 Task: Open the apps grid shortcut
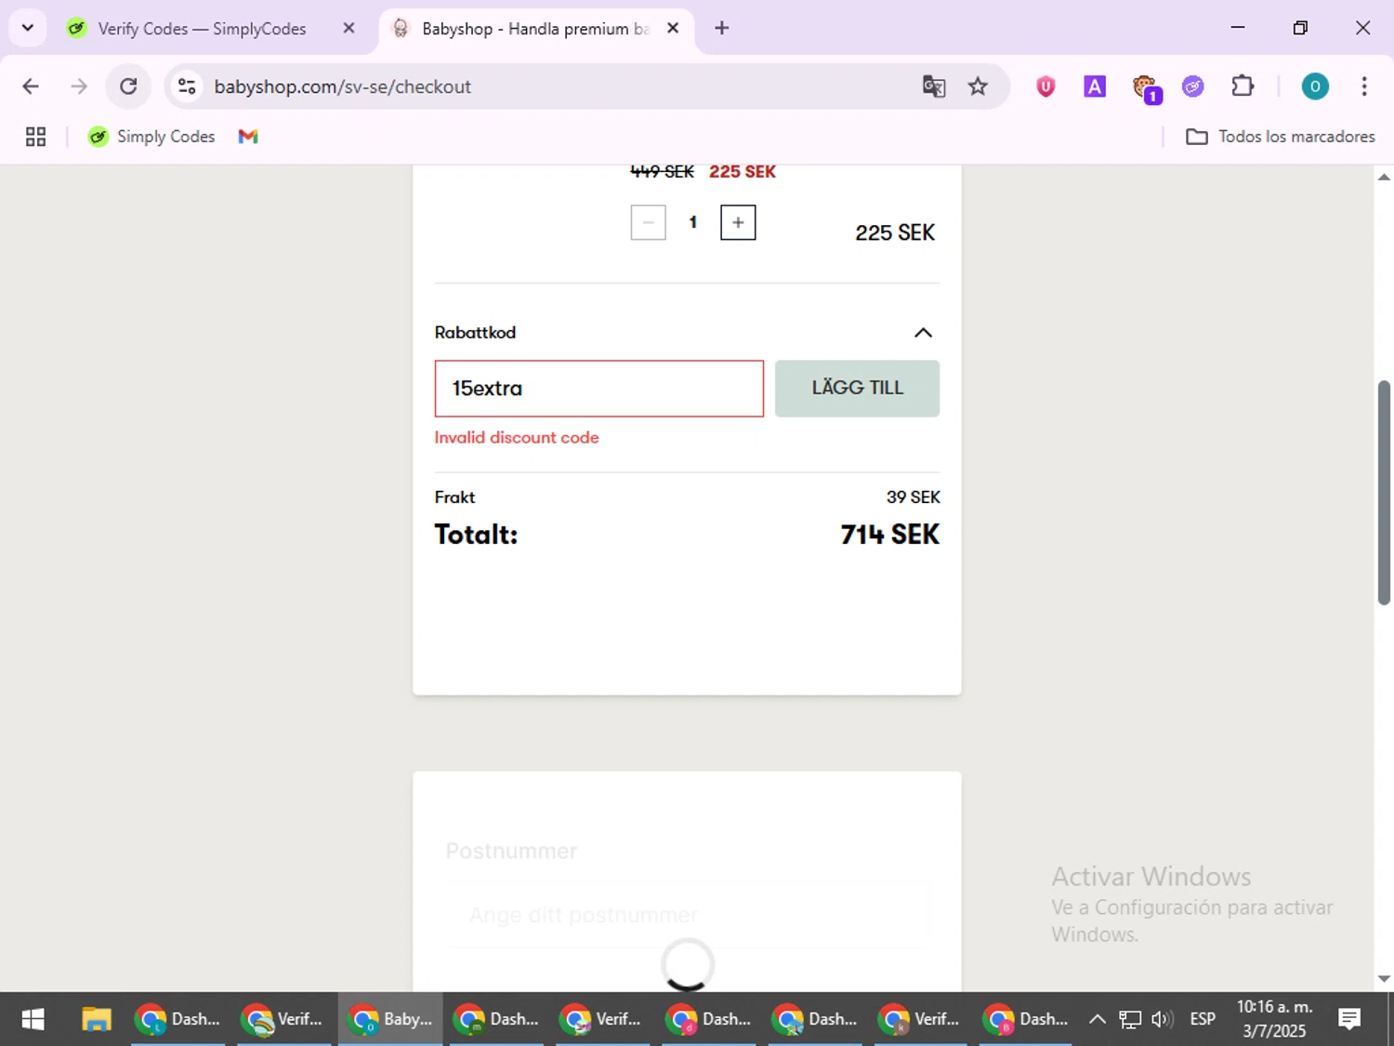[x=35, y=137]
